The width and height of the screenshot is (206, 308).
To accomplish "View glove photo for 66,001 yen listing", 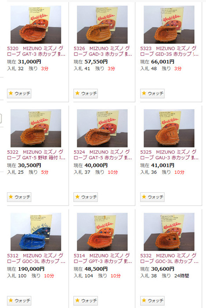I will pos(169,25).
